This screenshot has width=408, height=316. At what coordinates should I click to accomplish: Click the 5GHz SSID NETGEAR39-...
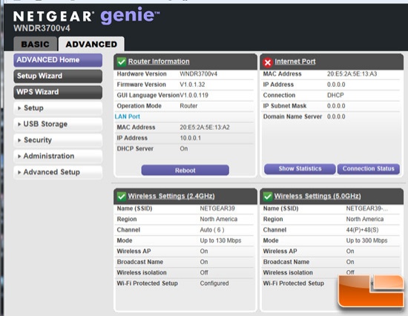click(x=367, y=208)
